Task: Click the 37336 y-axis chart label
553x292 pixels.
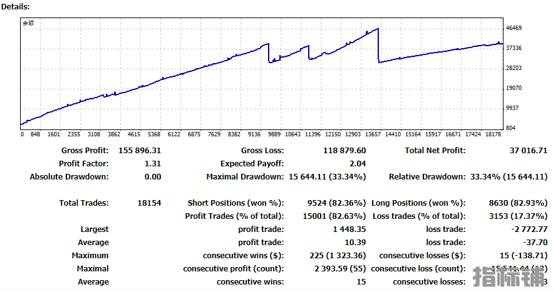Action: pos(514,48)
